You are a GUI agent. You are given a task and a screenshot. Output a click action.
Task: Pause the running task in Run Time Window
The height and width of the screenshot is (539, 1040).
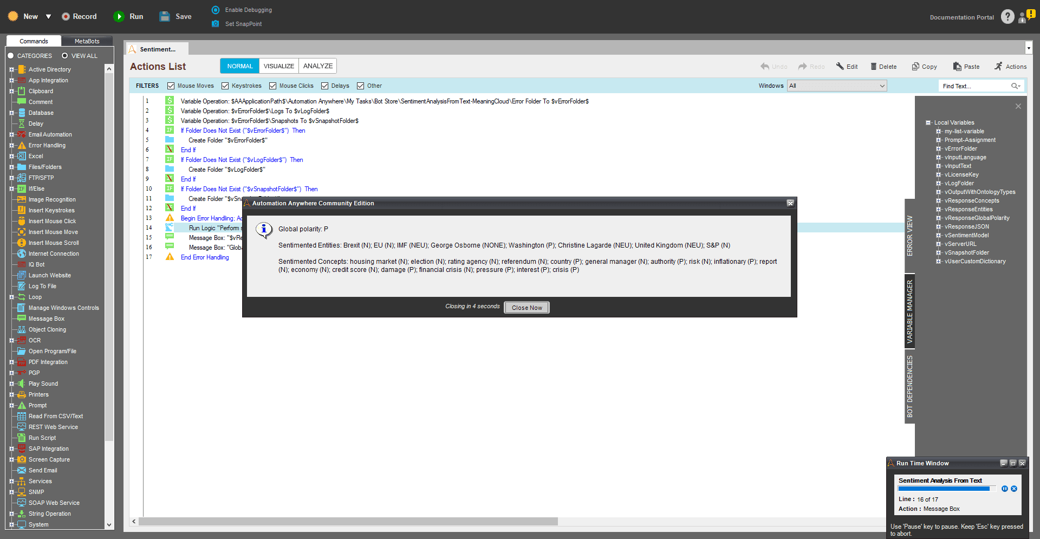coord(1005,489)
